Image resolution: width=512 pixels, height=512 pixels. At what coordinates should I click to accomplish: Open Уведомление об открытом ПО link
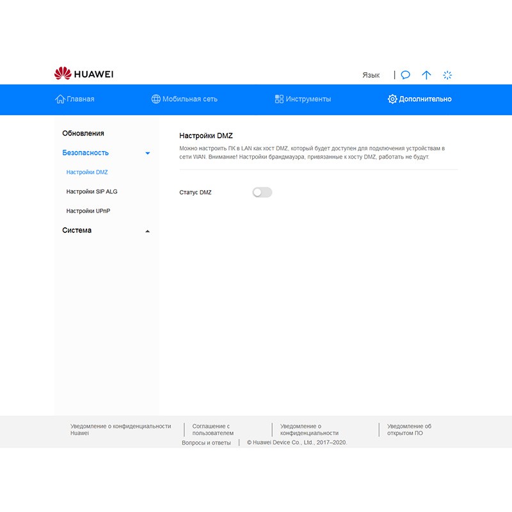pos(409,429)
